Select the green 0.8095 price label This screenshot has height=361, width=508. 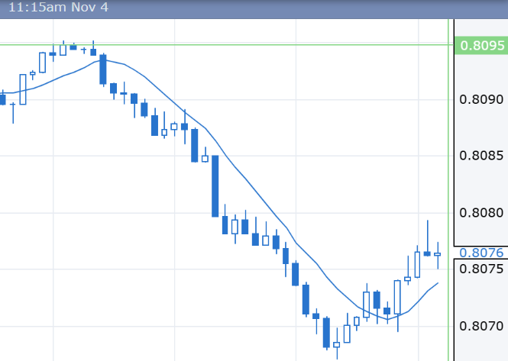[480, 45]
